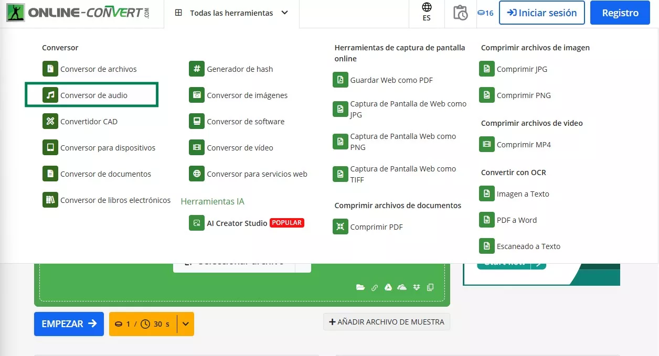659x356 pixels.
Task: Click the Conversor para dispositivos tablet icon
Action: [50, 147]
